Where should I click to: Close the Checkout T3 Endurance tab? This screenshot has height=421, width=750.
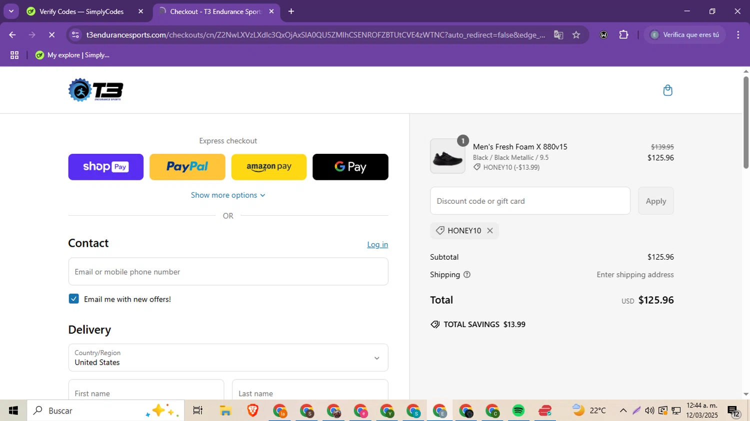tap(271, 11)
